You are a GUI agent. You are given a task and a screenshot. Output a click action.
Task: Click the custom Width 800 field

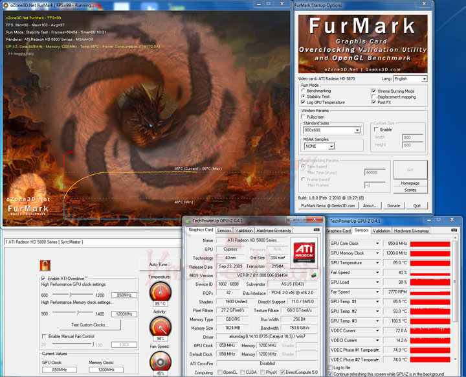point(412,137)
